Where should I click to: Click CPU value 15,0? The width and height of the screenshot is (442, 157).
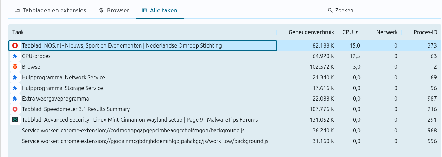tap(354, 45)
